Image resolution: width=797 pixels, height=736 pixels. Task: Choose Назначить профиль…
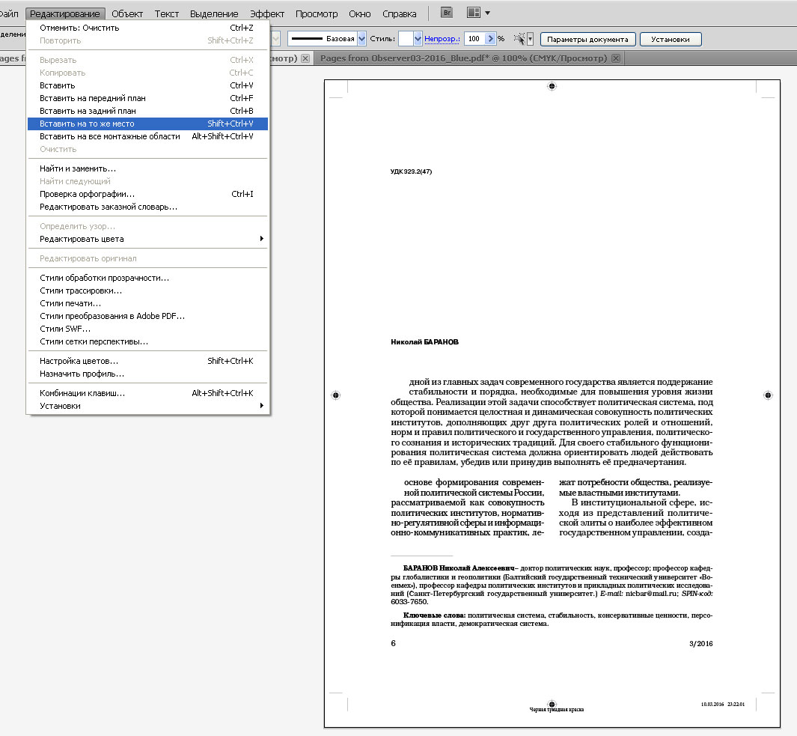(x=147, y=374)
